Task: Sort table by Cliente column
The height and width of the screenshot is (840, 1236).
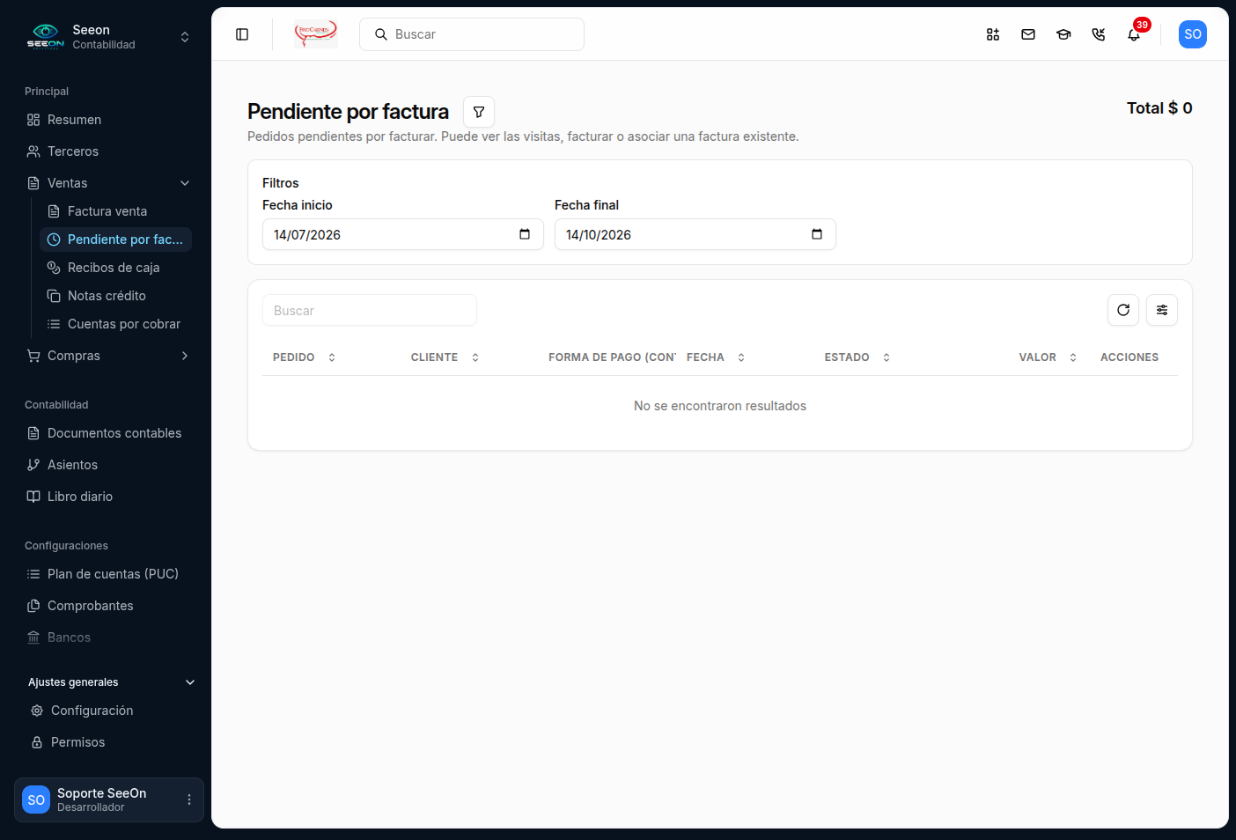Action: click(x=445, y=357)
